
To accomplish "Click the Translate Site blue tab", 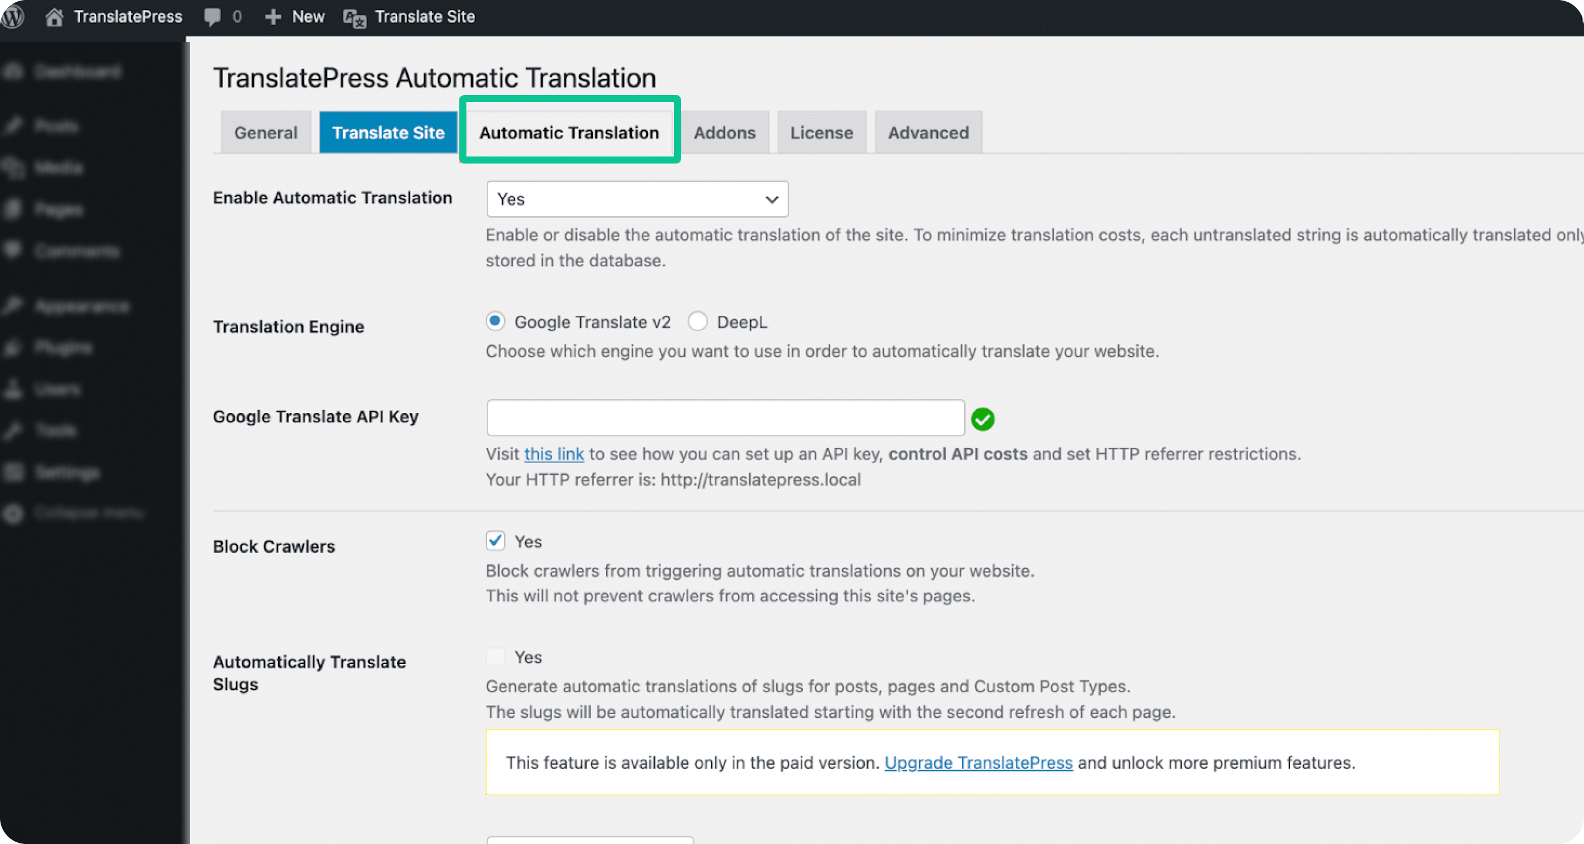I will [388, 132].
